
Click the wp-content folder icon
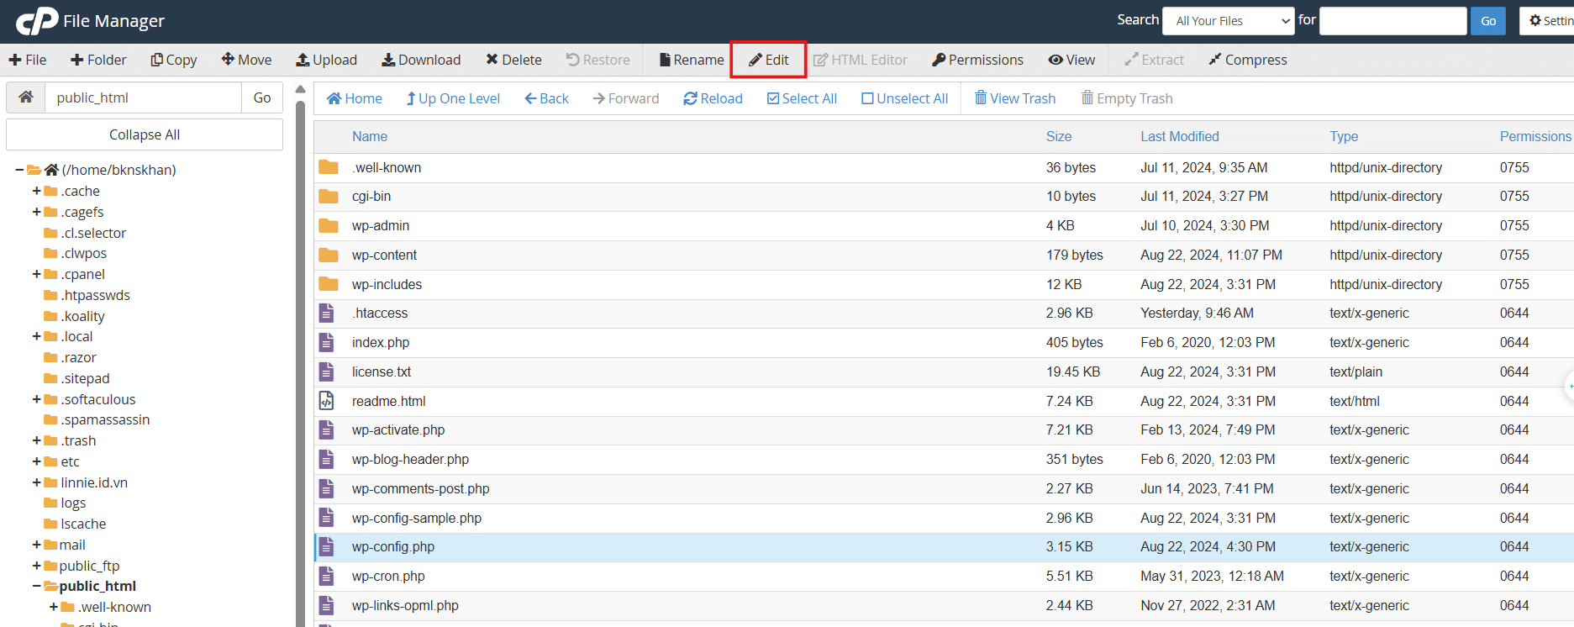[x=329, y=255]
